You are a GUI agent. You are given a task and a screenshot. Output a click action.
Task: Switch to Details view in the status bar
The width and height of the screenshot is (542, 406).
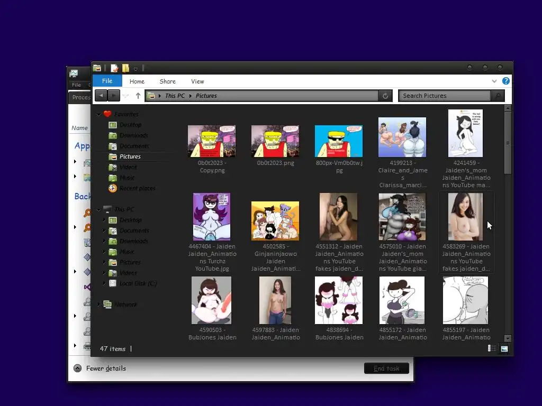point(492,348)
